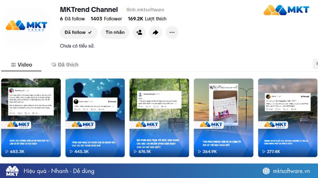Viewport: 318px width, 178px height.
Task: Click the MKT logo at top right
Action: coord(286,10)
